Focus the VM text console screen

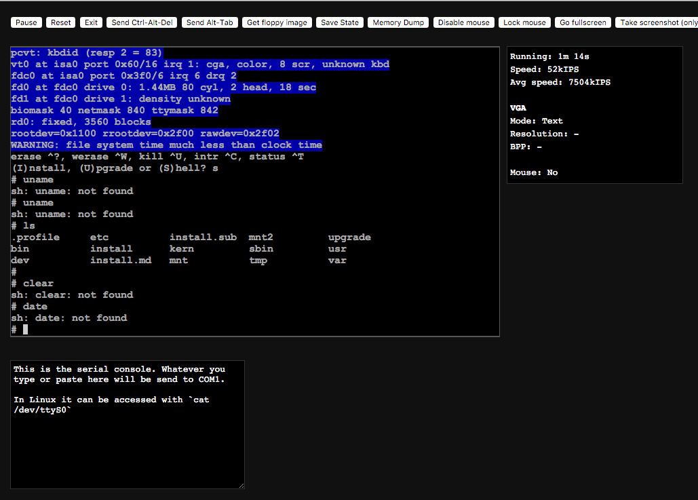[x=254, y=190]
